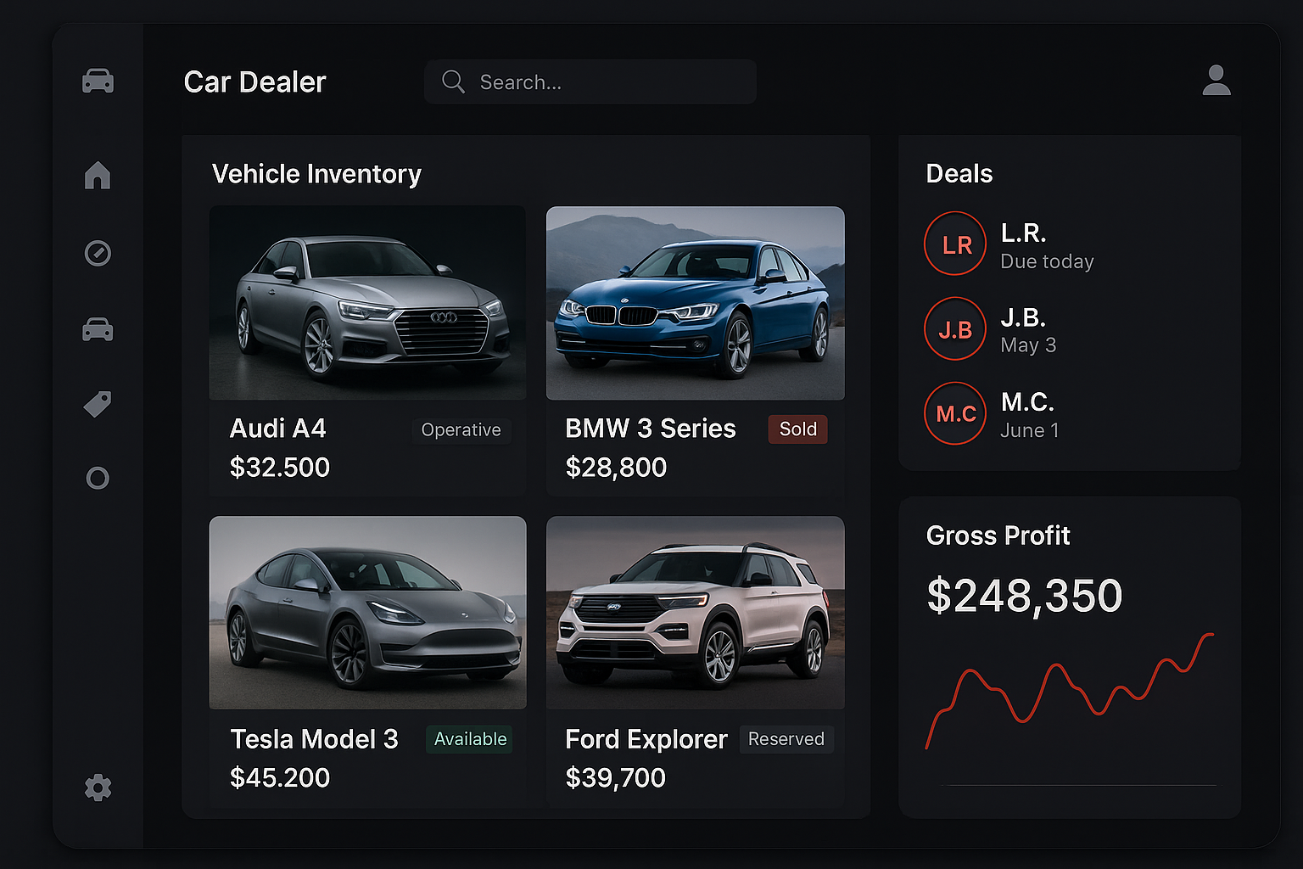
Task: Select the vehicles car icon below the compass icon
Action: pyautogui.click(x=98, y=329)
